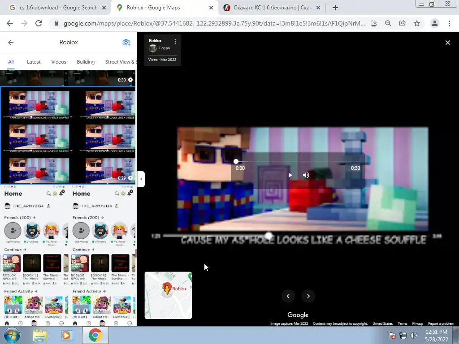459x344 pixels.
Task: Click the volume tray icon
Action: click(413, 335)
